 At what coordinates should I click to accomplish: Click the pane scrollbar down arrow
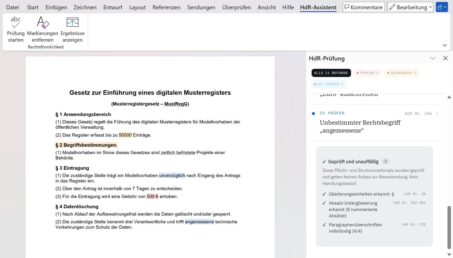coord(449,254)
